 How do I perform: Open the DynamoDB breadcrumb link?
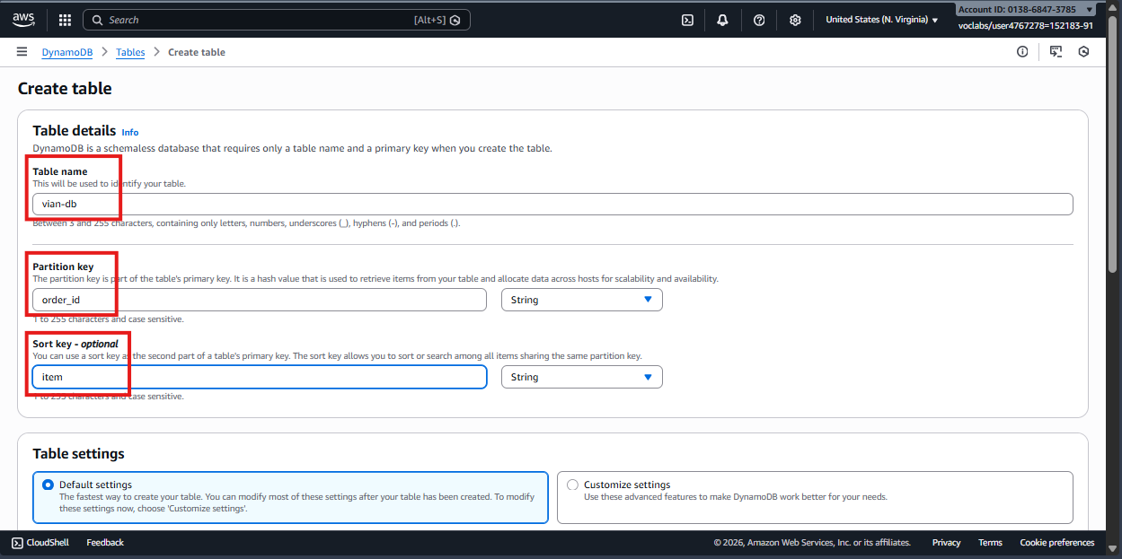(x=66, y=51)
